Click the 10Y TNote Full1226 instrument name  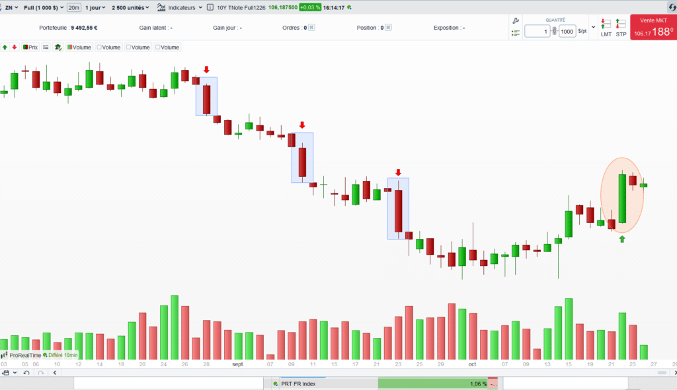pos(241,8)
